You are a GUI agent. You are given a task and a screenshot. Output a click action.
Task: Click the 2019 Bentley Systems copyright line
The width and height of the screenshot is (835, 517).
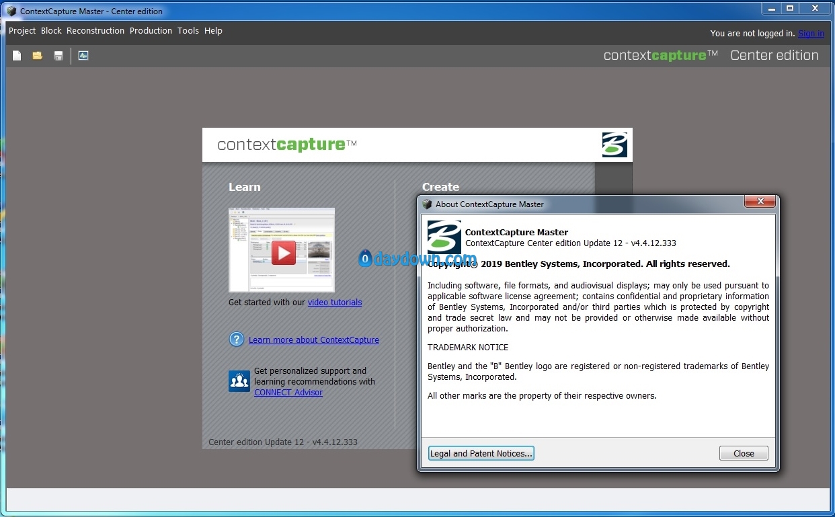pyautogui.click(x=579, y=264)
